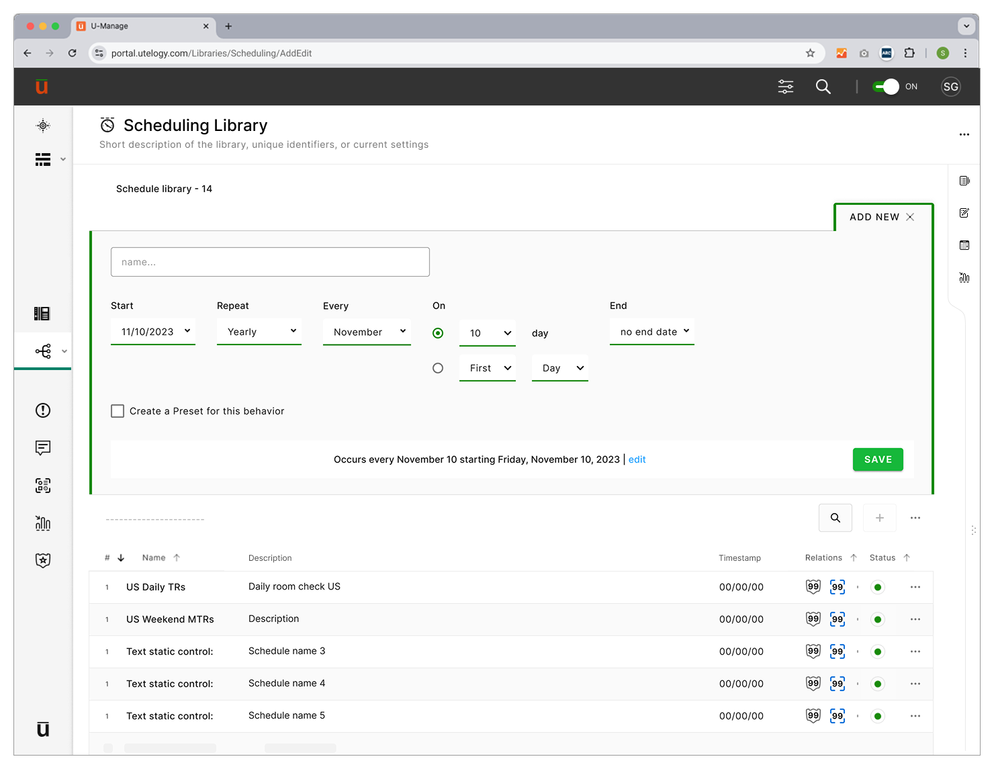994x769 pixels.
Task: Click the US Weekend MTRs row name
Action: [x=170, y=619]
